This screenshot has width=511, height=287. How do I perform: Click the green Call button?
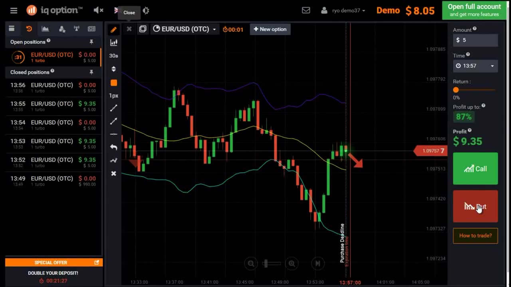[475, 169]
